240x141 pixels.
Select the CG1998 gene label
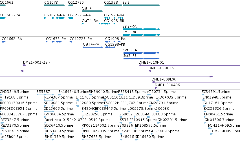[x=111, y=3]
